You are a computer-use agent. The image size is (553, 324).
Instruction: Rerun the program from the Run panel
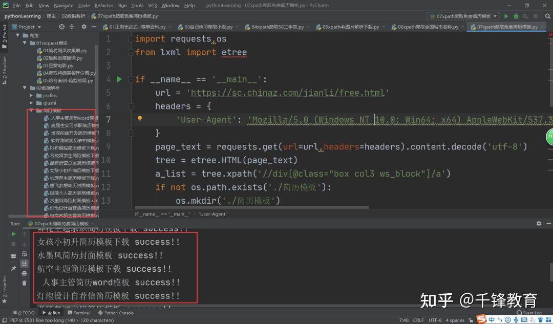tap(13, 234)
